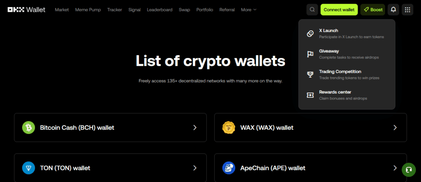Expand the More dropdown in navigation
The image size is (421, 182).
(x=248, y=9)
